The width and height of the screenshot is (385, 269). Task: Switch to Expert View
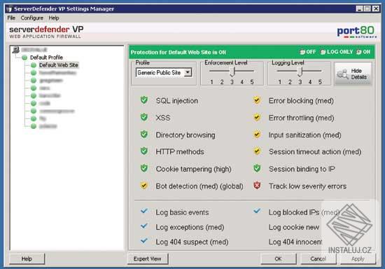(x=148, y=258)
